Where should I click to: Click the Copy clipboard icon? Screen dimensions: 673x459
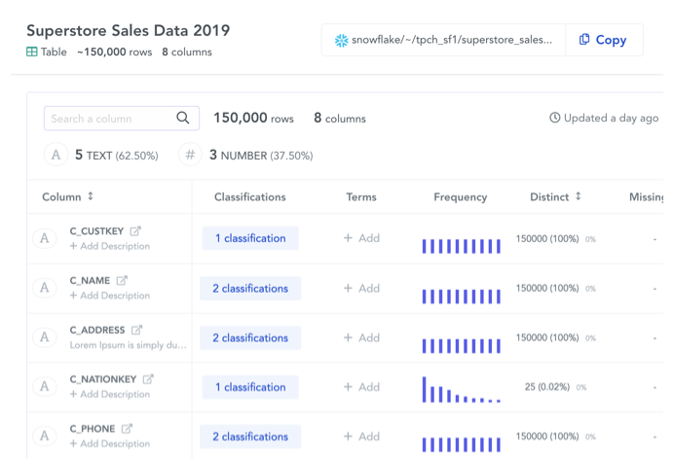(x=584, y=40)
